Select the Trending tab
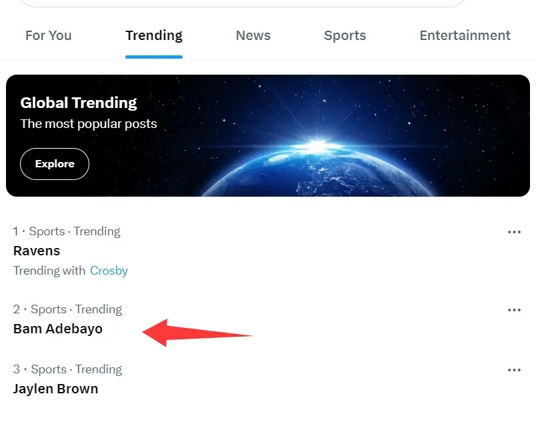Screen dimensions: 536x422 pyautogui.click(x=154, y=36)
